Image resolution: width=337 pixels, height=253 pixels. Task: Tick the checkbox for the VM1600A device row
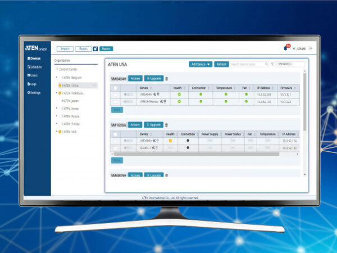pyautogui.click(x=115, y=141)
